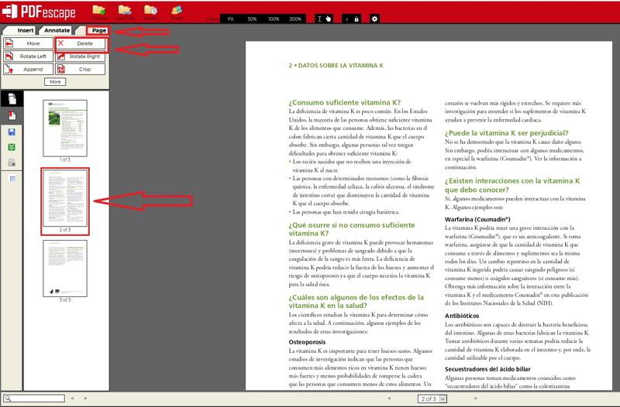
Task: Toggle the lock icon in top toolbar
Action: 356,19
